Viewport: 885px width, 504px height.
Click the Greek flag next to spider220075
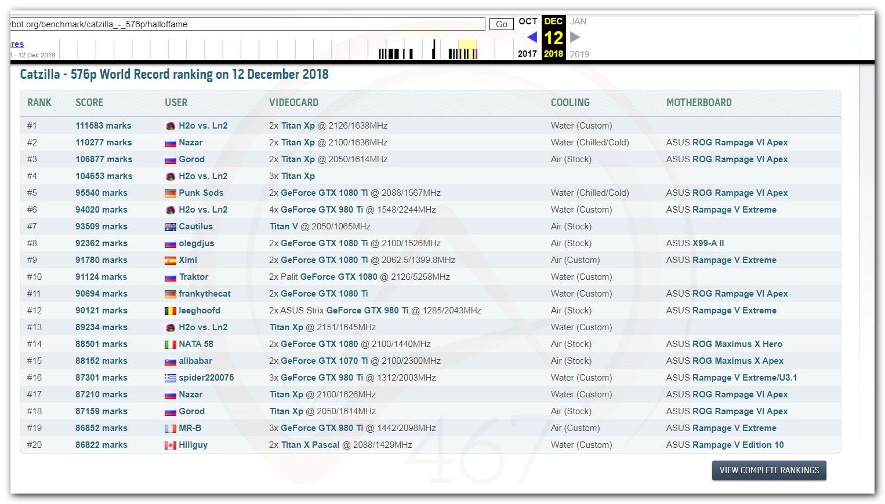[171, 378]
